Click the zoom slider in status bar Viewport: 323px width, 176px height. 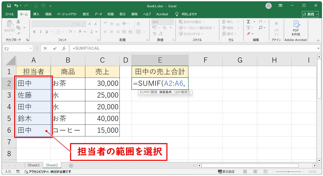(x=288, y=172)
